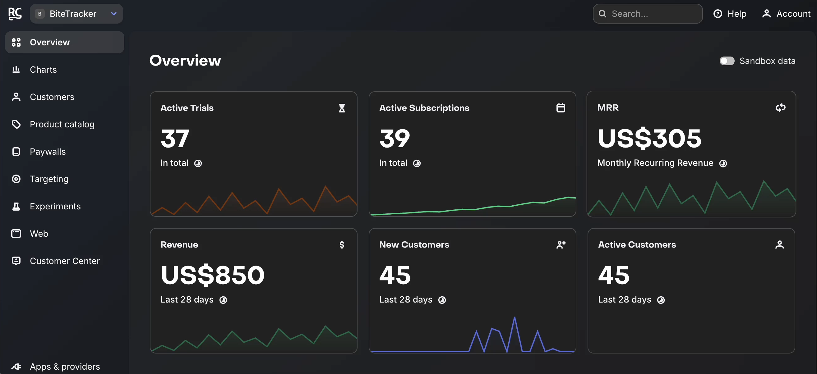This screenshot has height=374, width=817.
Task: Open Charts in the sidebar
Action: (x=43, y=70)
